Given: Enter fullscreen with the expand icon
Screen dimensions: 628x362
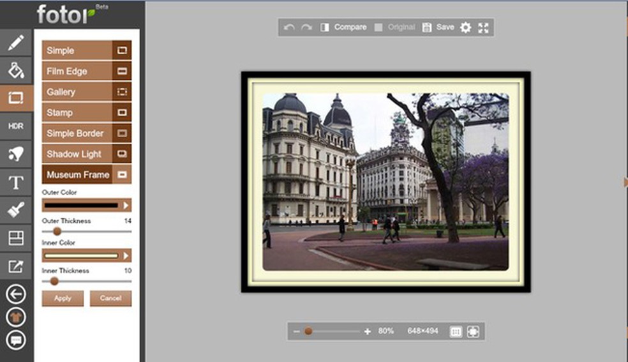Looking at the screenshot, I should click(483, 27).
